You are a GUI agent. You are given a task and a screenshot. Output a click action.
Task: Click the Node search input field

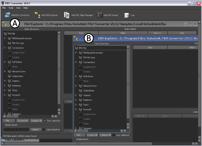[x=16, y=129]
